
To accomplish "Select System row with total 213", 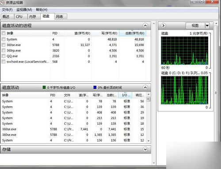I will tap(73, 118).
